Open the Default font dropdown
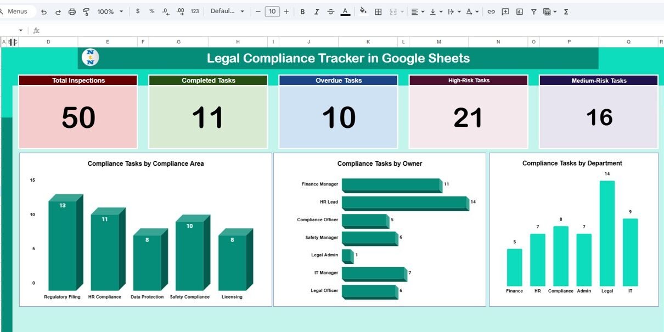Viewport: 664px width, 332px height. 227,12
